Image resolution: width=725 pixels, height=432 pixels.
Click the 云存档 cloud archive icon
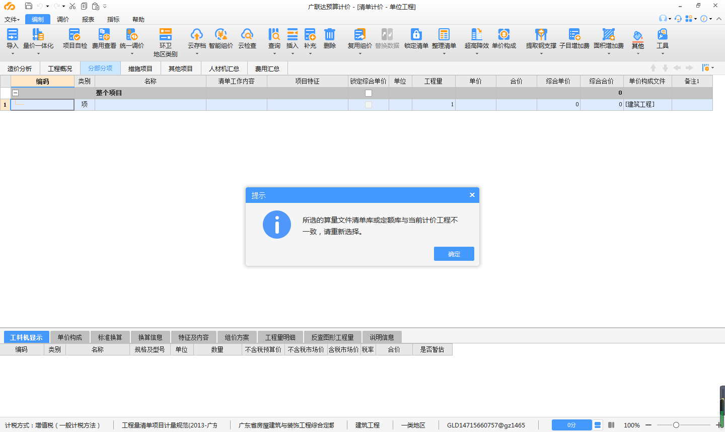197,34
